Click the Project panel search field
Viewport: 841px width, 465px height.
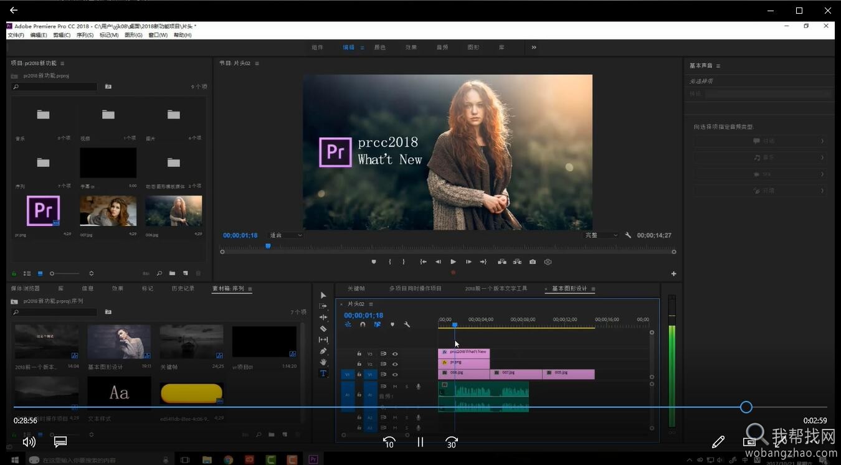(x=54, y=87)
